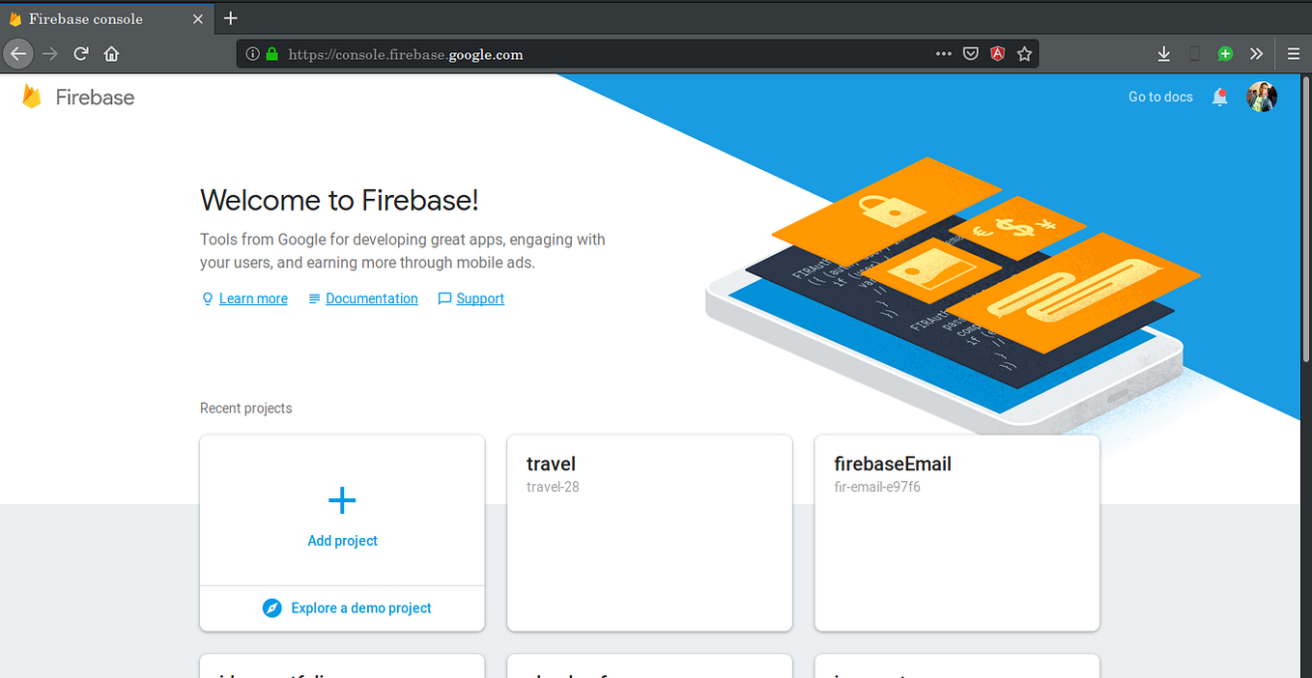Image resolution: width=1312 pixels, height=678 pixels.
Task: Click the Firebase flame logo
Action: point(32,96)
